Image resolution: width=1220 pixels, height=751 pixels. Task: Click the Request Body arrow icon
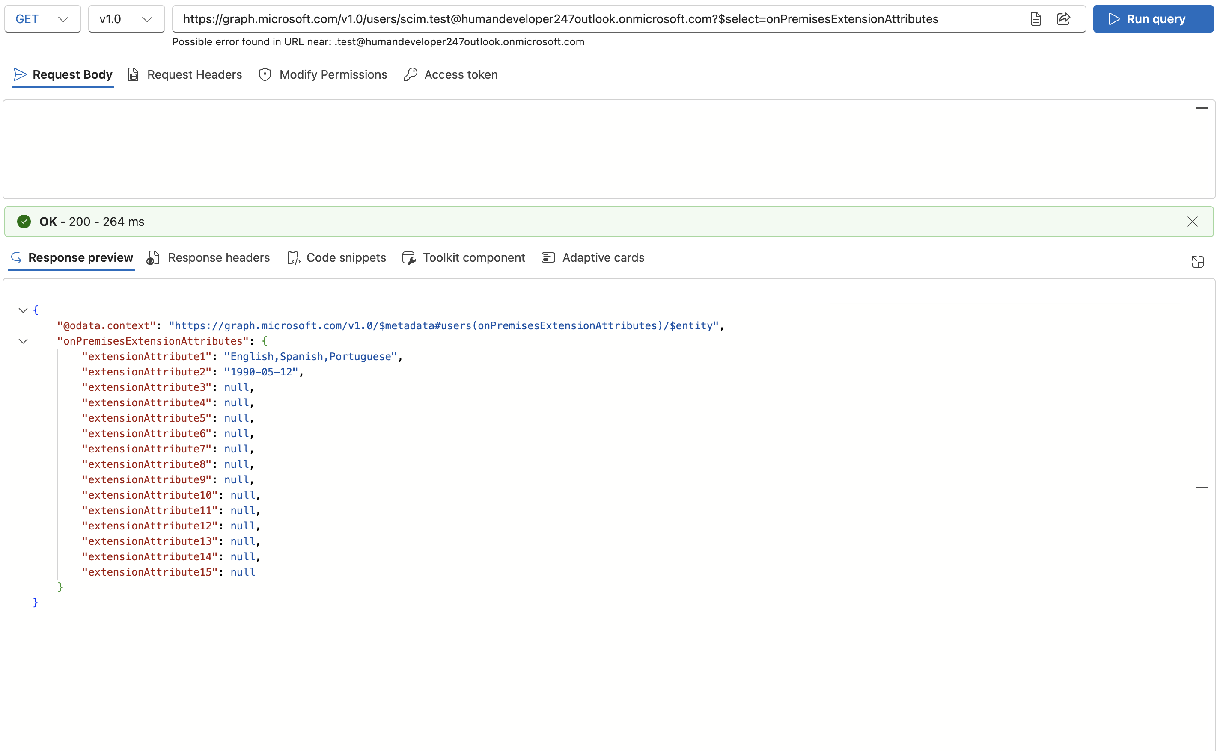[x=20, y=74]
